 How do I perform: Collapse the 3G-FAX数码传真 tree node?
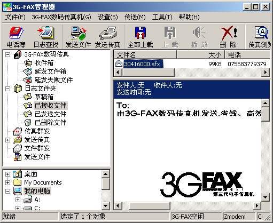tap(7, 54)
